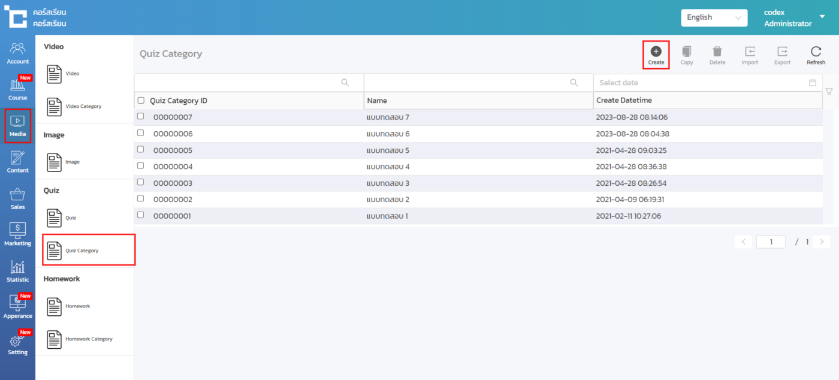Go to next page arrow
Screen dimensions: 839x380
pyautogui.click(x=822, y=242)
